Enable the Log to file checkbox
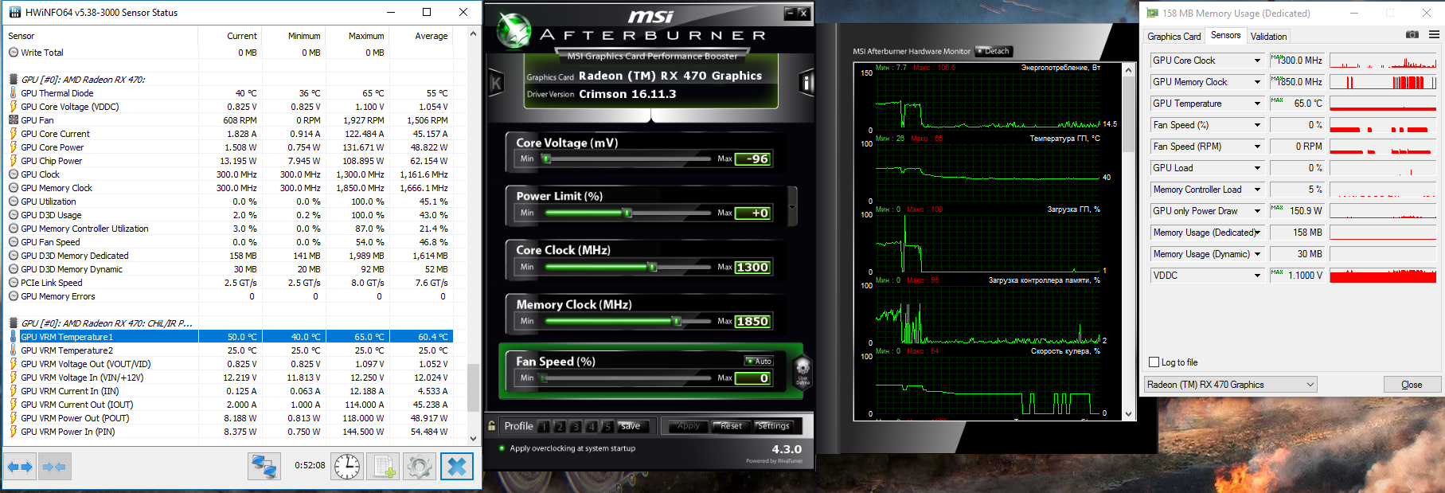The width and height of the screenshot is (1445, 493). pyautogui.click(x=1154, y=362)
